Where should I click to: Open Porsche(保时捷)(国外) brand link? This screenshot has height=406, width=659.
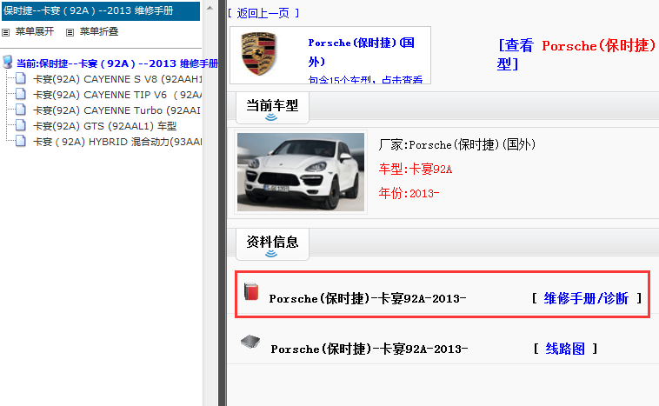click(x=362, y=52)
